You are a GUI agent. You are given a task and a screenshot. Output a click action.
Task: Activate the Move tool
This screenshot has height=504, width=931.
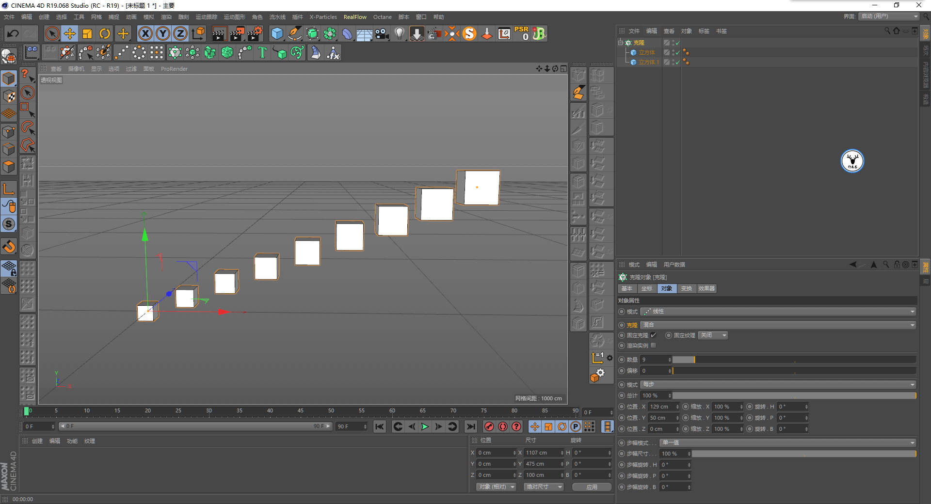pyautogui.click(x=70, y=33)
